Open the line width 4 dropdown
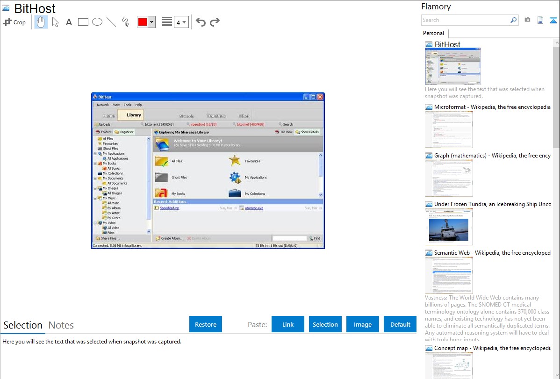This screenshot has height=379, width=560. click(181, 22)
